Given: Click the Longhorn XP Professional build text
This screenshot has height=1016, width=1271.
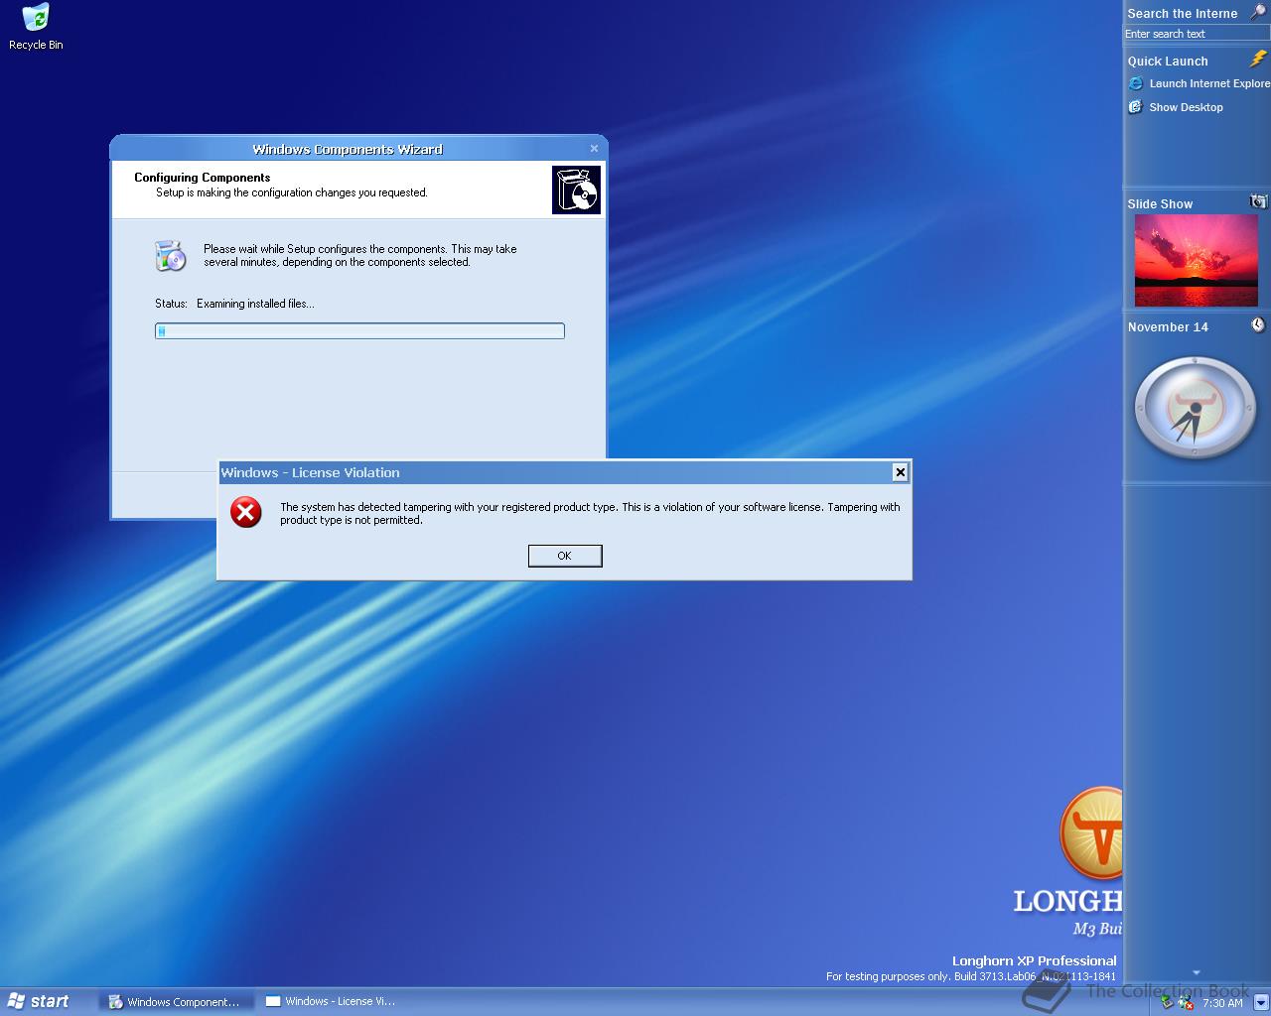Looking at the screenshot, I should [1035, 960].
